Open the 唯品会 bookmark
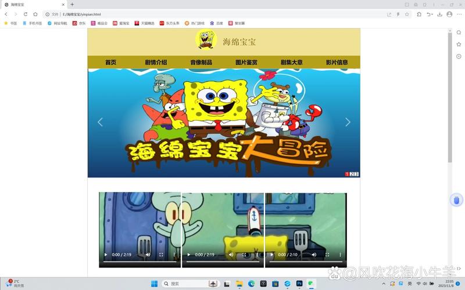This screenshot has height=290, width=465. (99, 23)
